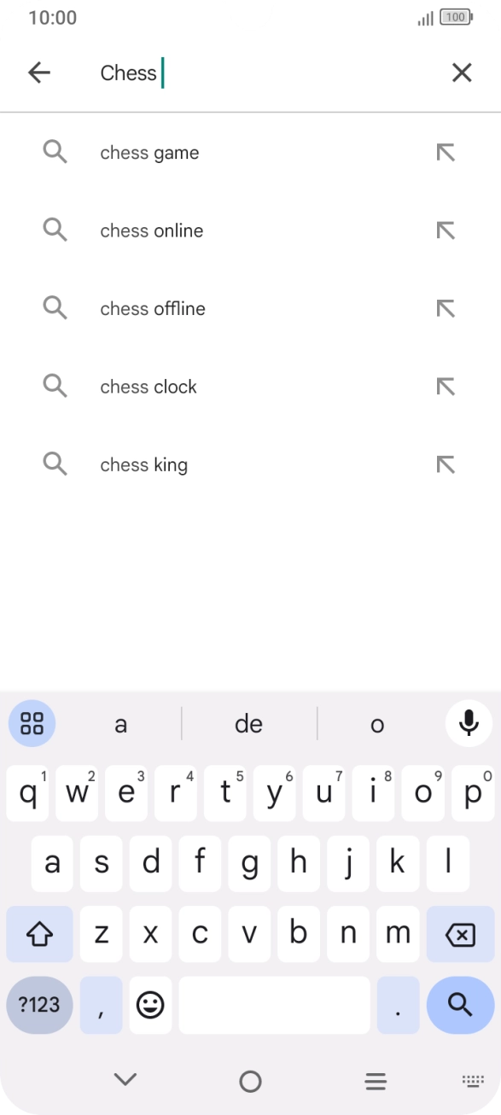Open the emoji picker on the keyboard
The image size is (501, 1115).
coord(149,1005)
